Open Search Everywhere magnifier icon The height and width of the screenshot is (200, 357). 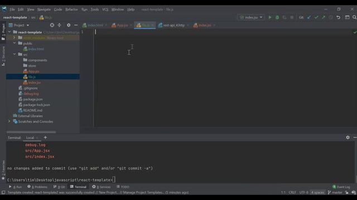[354, 17]
